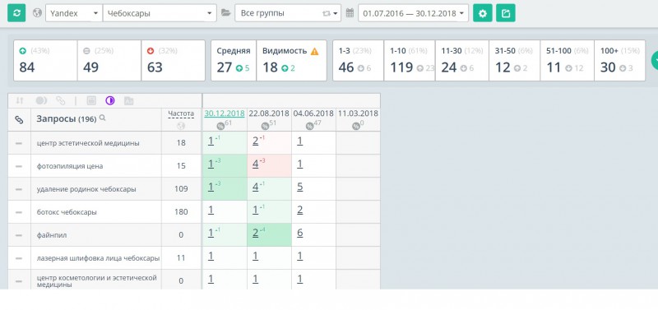
Task: Click the globe icon beside Yandex
Action: tap(37, 13)
